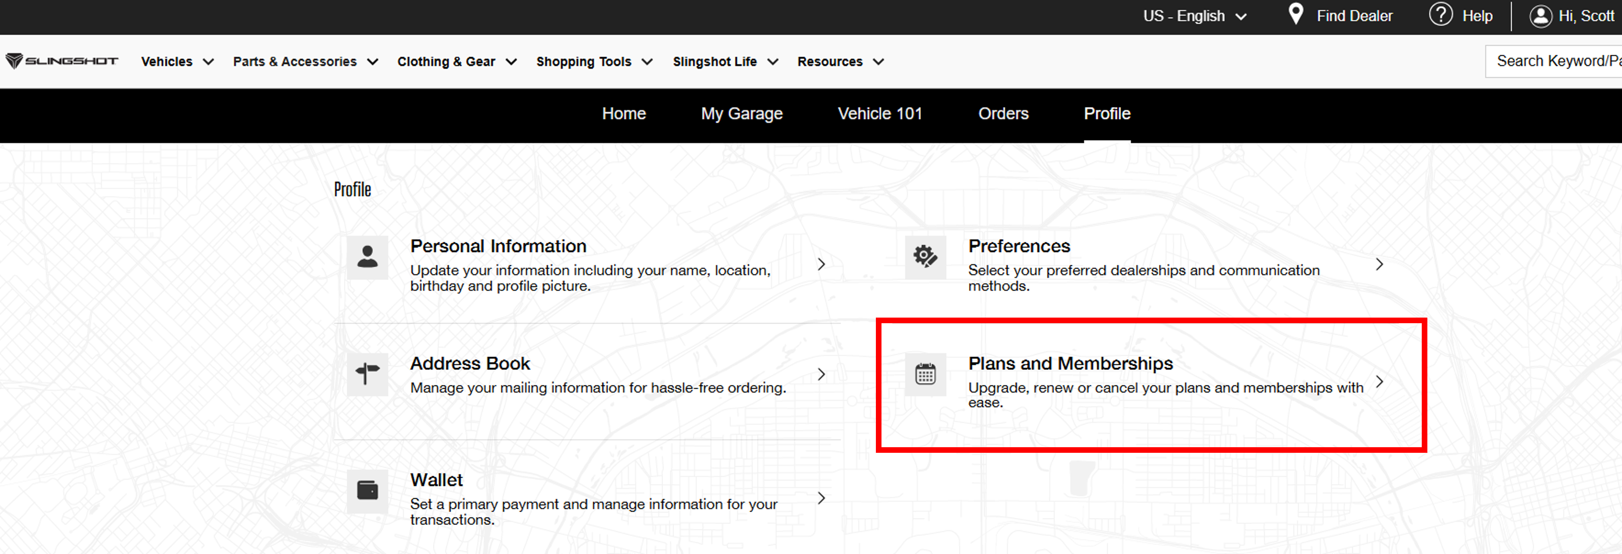Click 'Set a primary payment' description text

click(593, 512)
